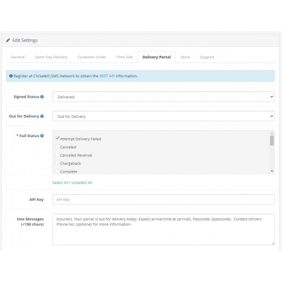Click the Signed Status help icon
Viewport: 282px width, 282px height.
tap(42, 96)
